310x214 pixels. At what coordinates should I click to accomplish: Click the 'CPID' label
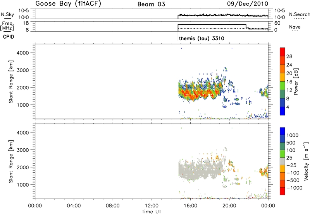click(9, 37)
